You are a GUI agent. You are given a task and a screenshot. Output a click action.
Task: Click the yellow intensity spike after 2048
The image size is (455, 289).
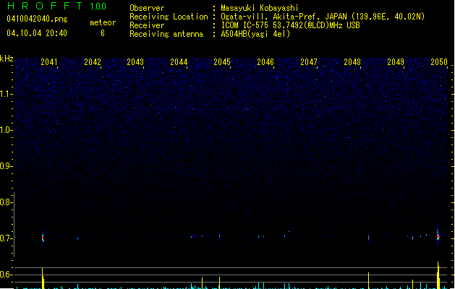[368, 280]
